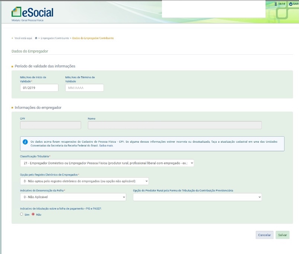Click Empregador/Contribuinte breadcrumb link
Screen dimensions: 299x254
55,38
